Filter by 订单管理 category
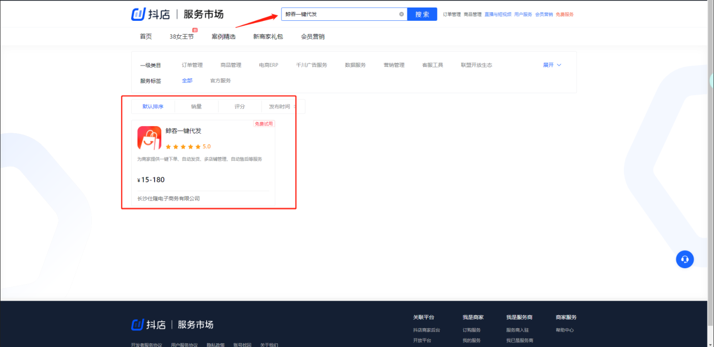The height and width of the screenshot is (347, 714). (x=192, y=65)
